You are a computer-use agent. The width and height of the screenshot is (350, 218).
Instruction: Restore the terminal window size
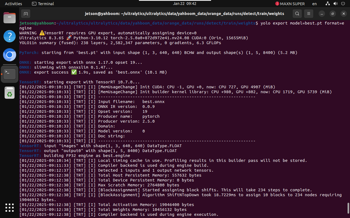(333, 14)
